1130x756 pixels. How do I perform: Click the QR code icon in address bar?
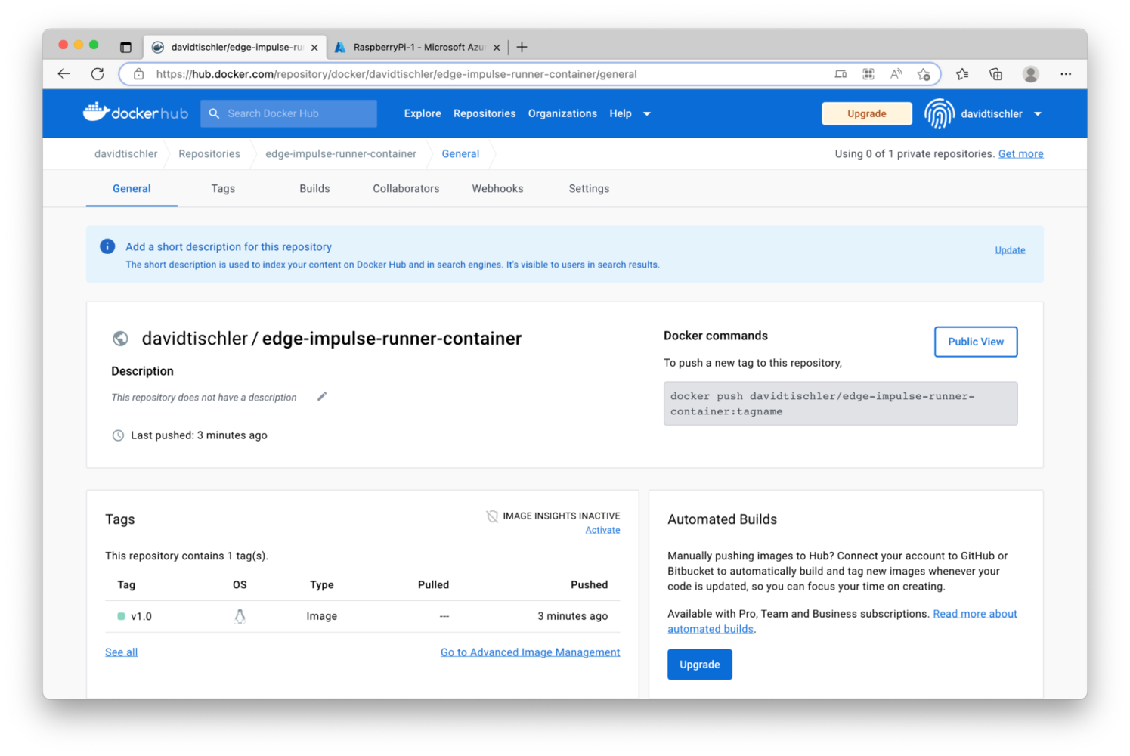point(868,74)
